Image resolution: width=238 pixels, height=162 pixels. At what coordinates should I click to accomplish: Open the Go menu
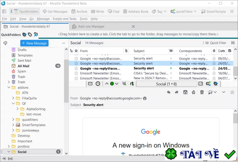click(32, 19)
